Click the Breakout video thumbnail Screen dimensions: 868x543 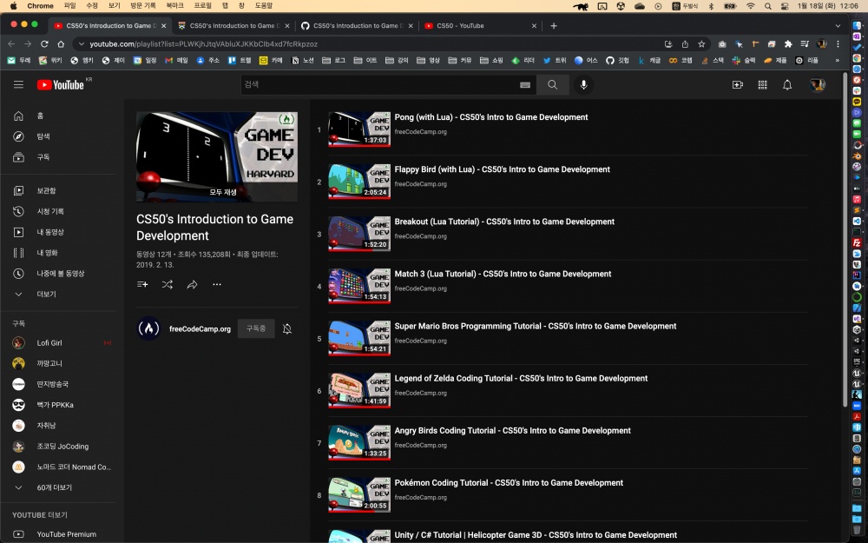[x=359, y=234]
